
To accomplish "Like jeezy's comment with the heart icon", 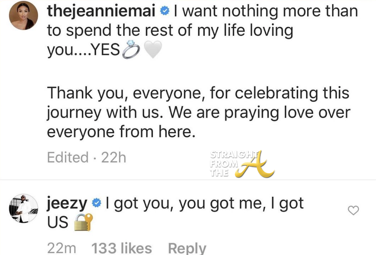I will (353, 211).
